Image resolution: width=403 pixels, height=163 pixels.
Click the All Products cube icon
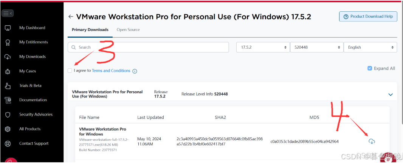[8, 129]
